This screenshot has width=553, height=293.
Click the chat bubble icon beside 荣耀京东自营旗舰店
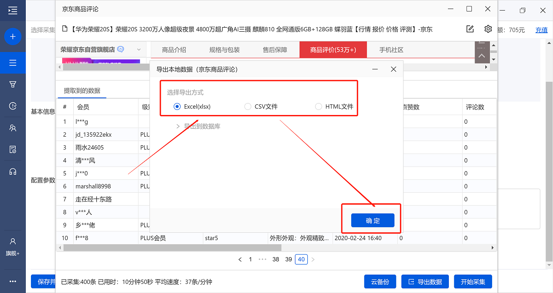coord(121,49)
